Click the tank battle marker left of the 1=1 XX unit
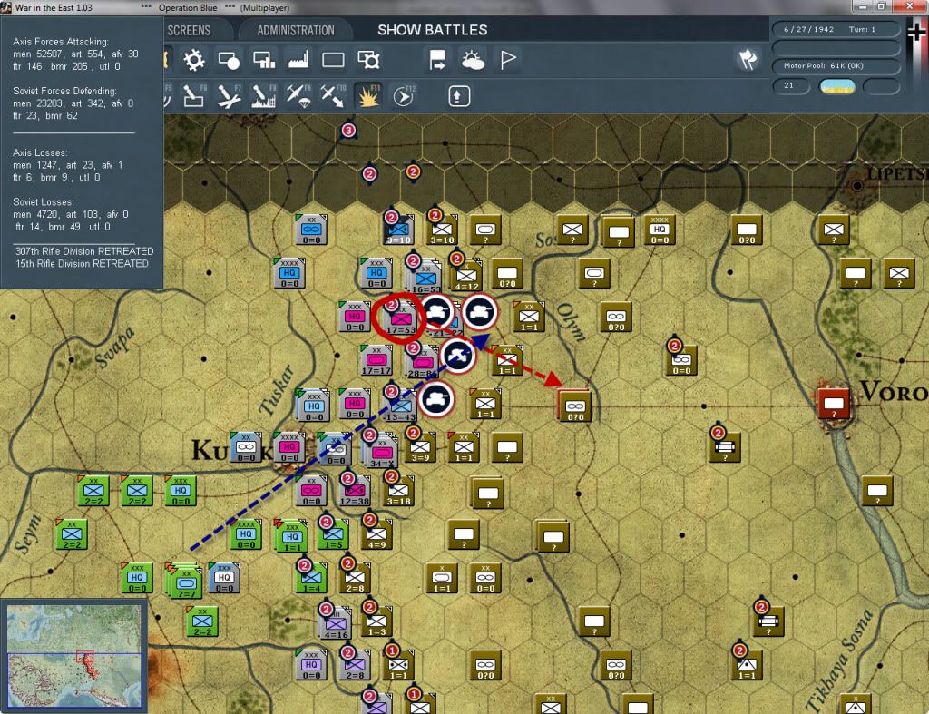Viewport: 929px width, 714px height. (x=458, y=356)
